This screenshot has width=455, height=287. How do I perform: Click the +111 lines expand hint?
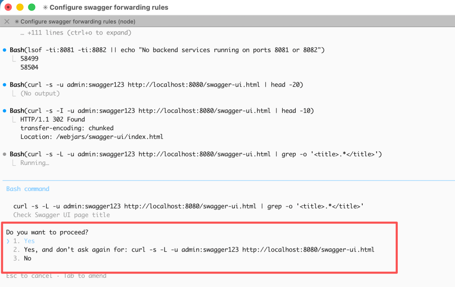(76, 32)
